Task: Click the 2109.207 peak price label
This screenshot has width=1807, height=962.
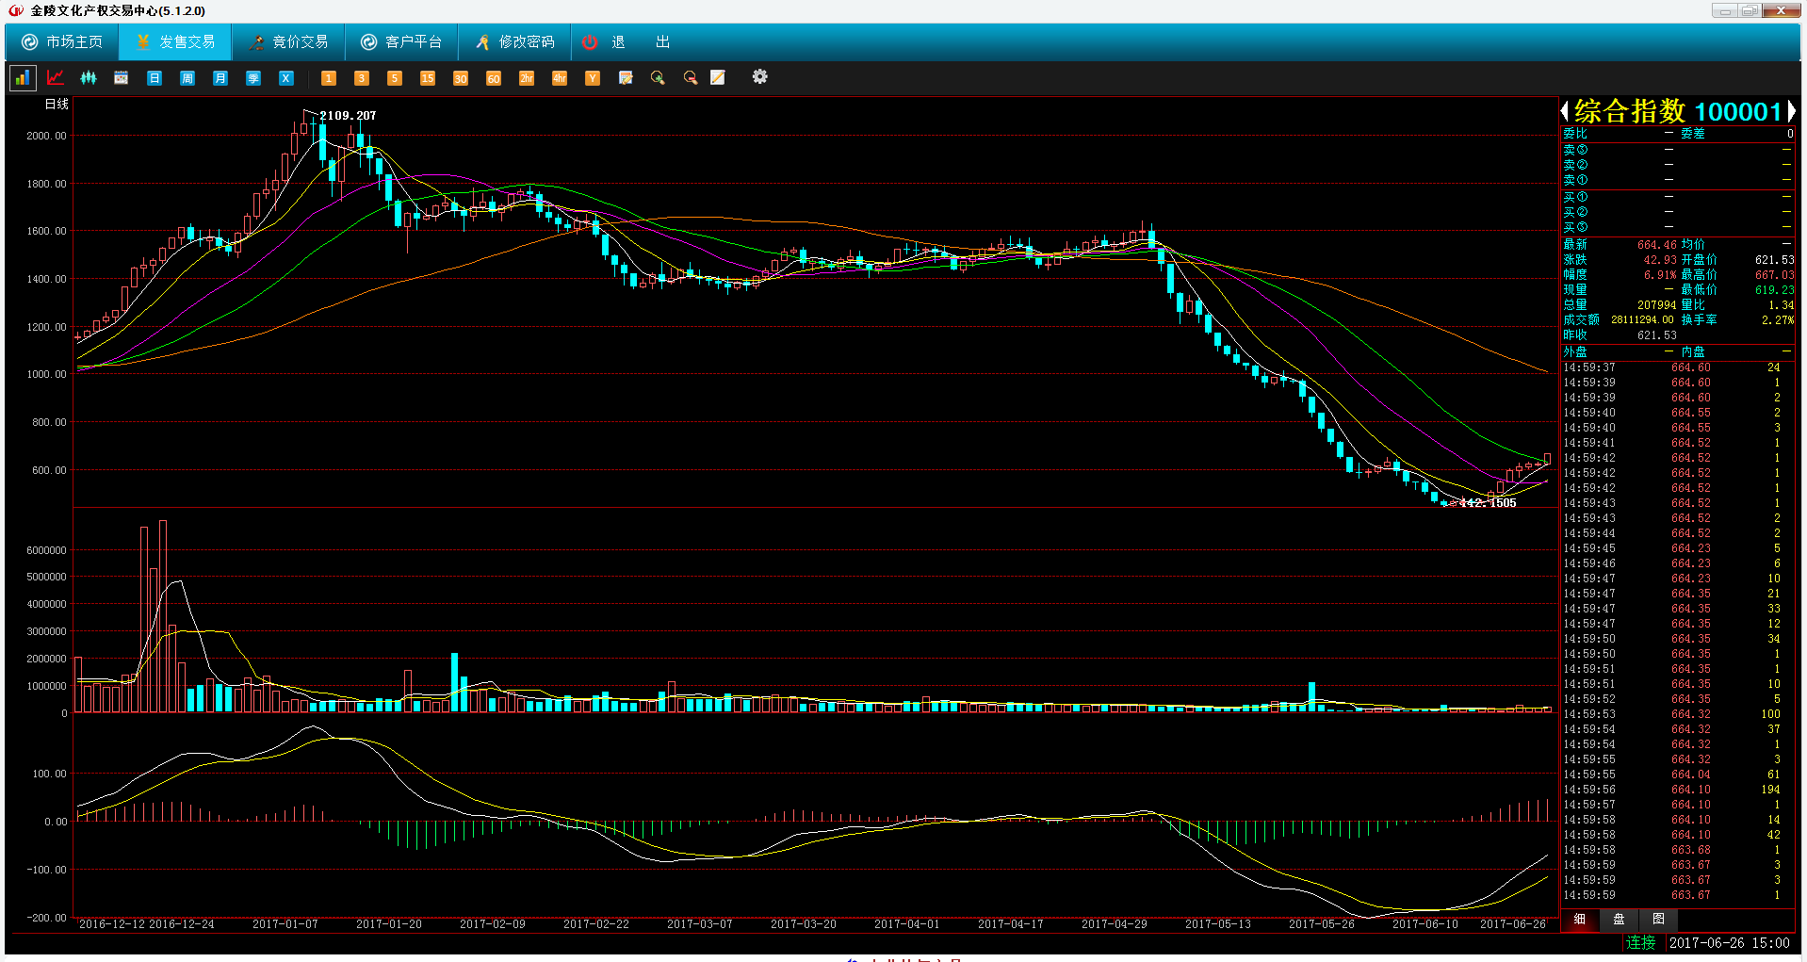Action: pyautogui.click(x=348, y=115)
